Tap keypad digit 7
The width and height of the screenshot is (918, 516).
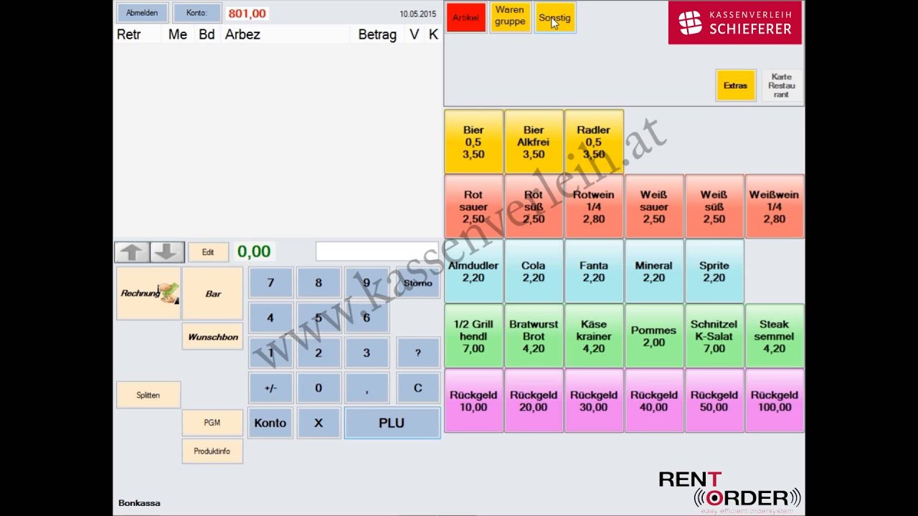(270, 283)
